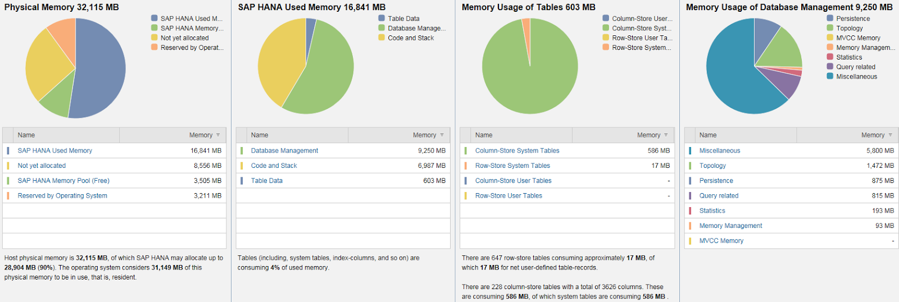Click the 1,472 MB memory value
Viewport: 899px width, 302px height.
click(880, 166)
